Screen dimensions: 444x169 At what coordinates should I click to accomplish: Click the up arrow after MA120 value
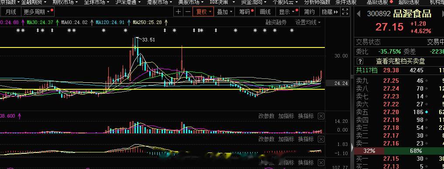pyautogui.click(x=129, y=22)
